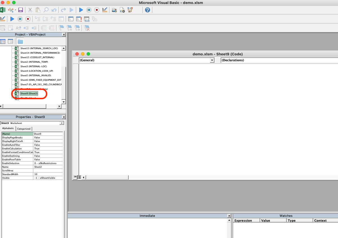Open the (Declarations) procedure combo box
Image resolution: width=338 pixels, height=238 pixels.
[279, 60]
